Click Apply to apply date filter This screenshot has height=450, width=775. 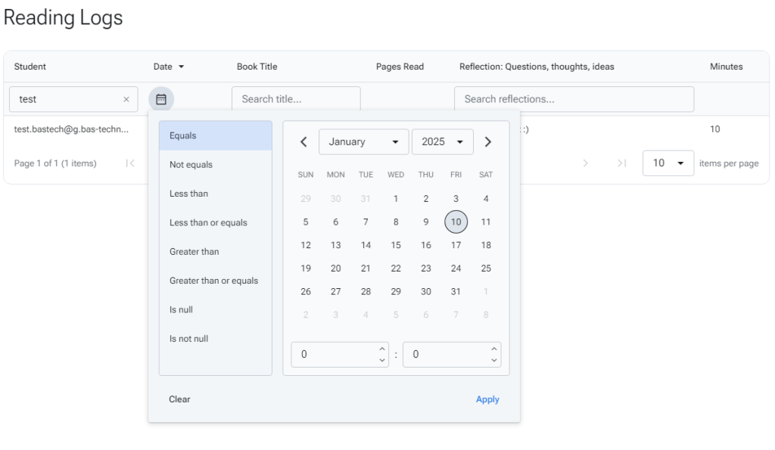(487, 399)
